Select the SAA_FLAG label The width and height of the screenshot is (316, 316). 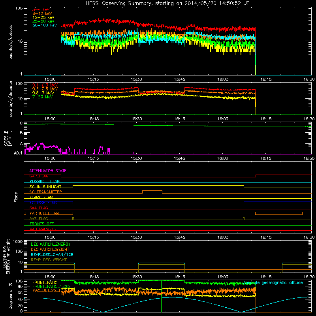(x=39, y=208)
